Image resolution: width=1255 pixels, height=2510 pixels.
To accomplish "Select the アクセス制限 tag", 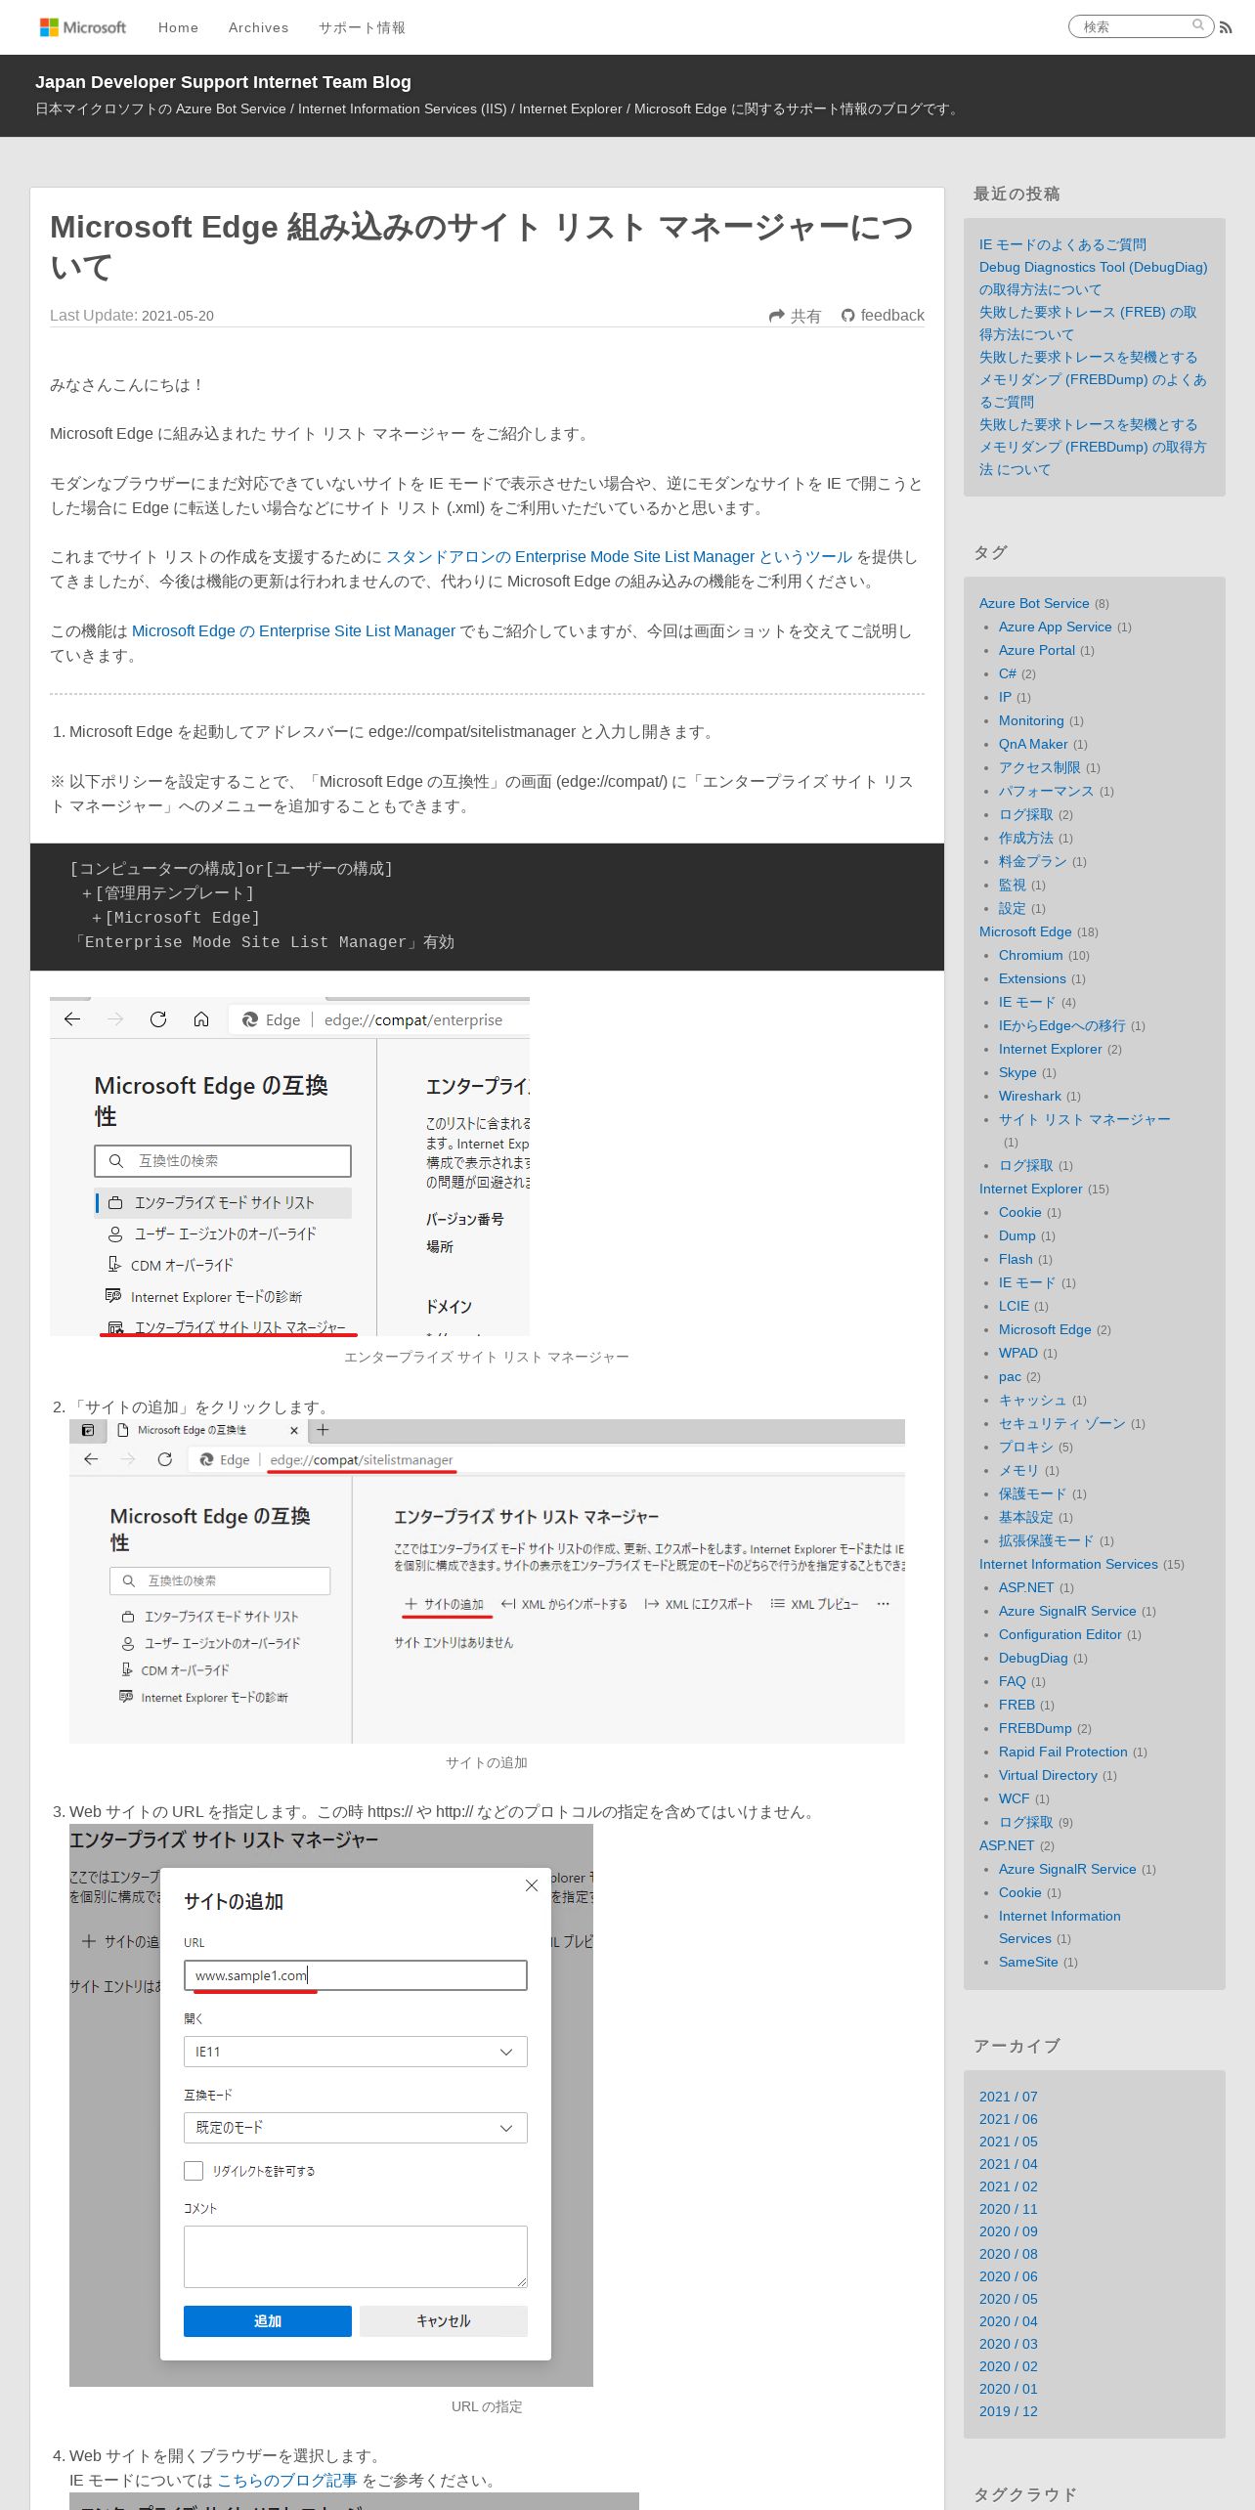I will coord(1039,767).
